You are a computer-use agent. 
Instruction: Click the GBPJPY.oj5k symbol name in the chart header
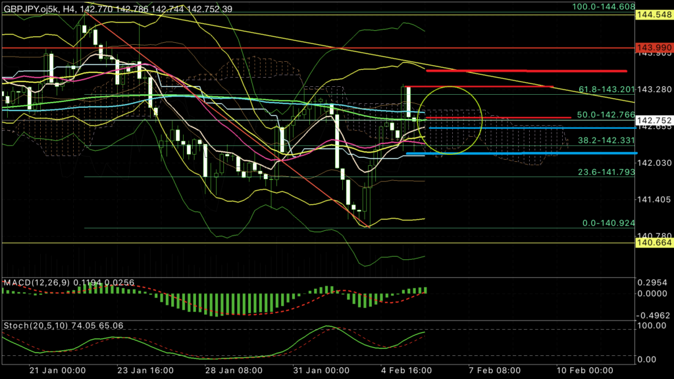coord(30,9)
